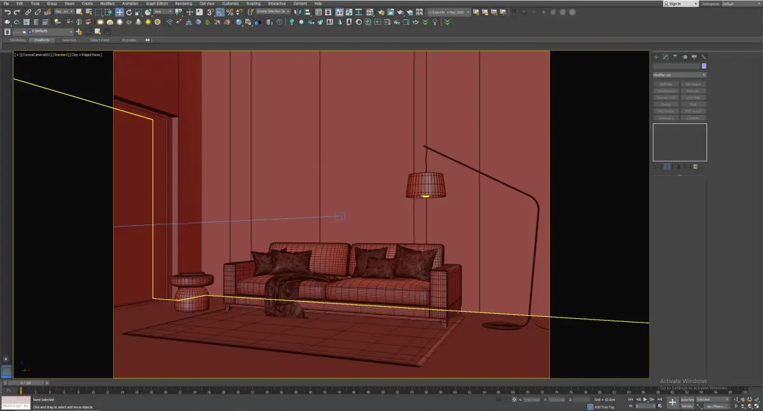Screen dimensions: 763x411
Task: Click the Rectangular Selection Region icon
Action: [99, 12]
